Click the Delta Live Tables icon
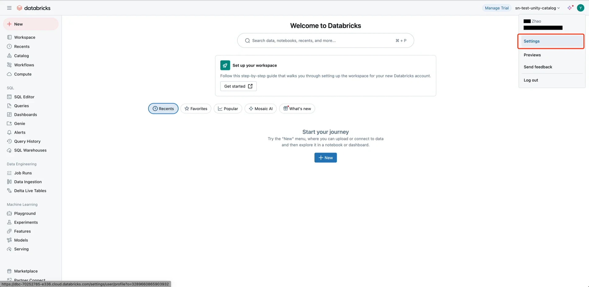Image resolution: width=589 pixels, height=287 pixels. [x=9, y=190]
